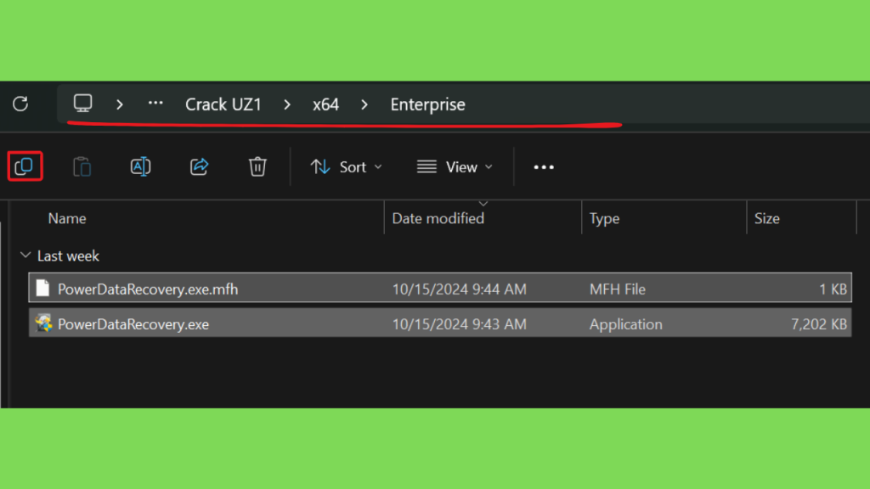The image size is (870, 489).
Task: Open the hidden path ellipsis in address bar
Action: click(155, 103)
